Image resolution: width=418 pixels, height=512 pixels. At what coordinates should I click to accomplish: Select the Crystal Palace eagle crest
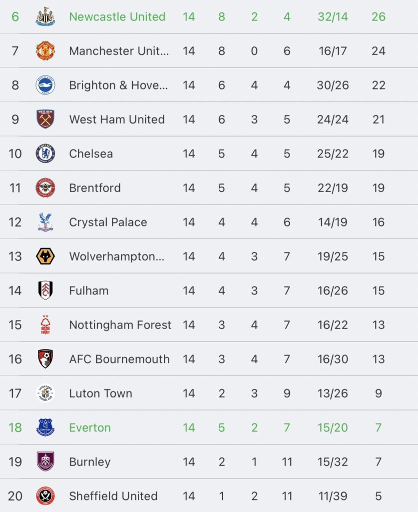(x=45, y=222)
